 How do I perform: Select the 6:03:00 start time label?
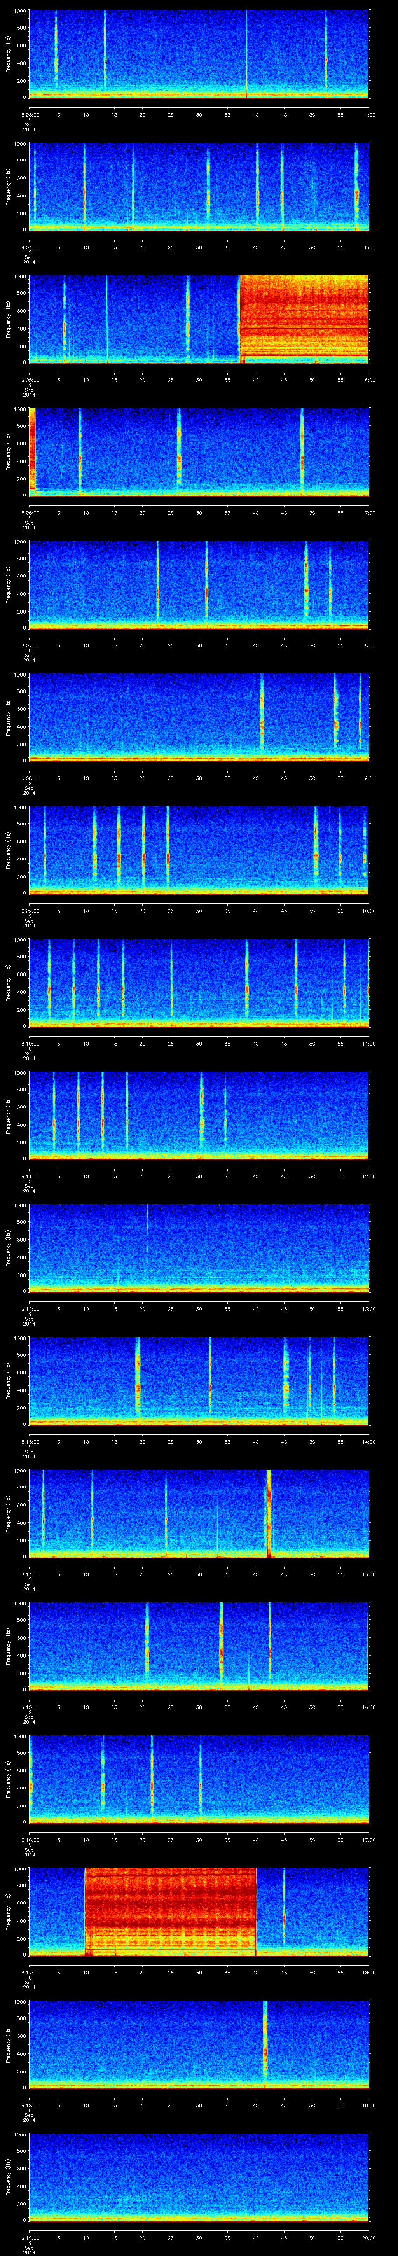tap(29, 114)
